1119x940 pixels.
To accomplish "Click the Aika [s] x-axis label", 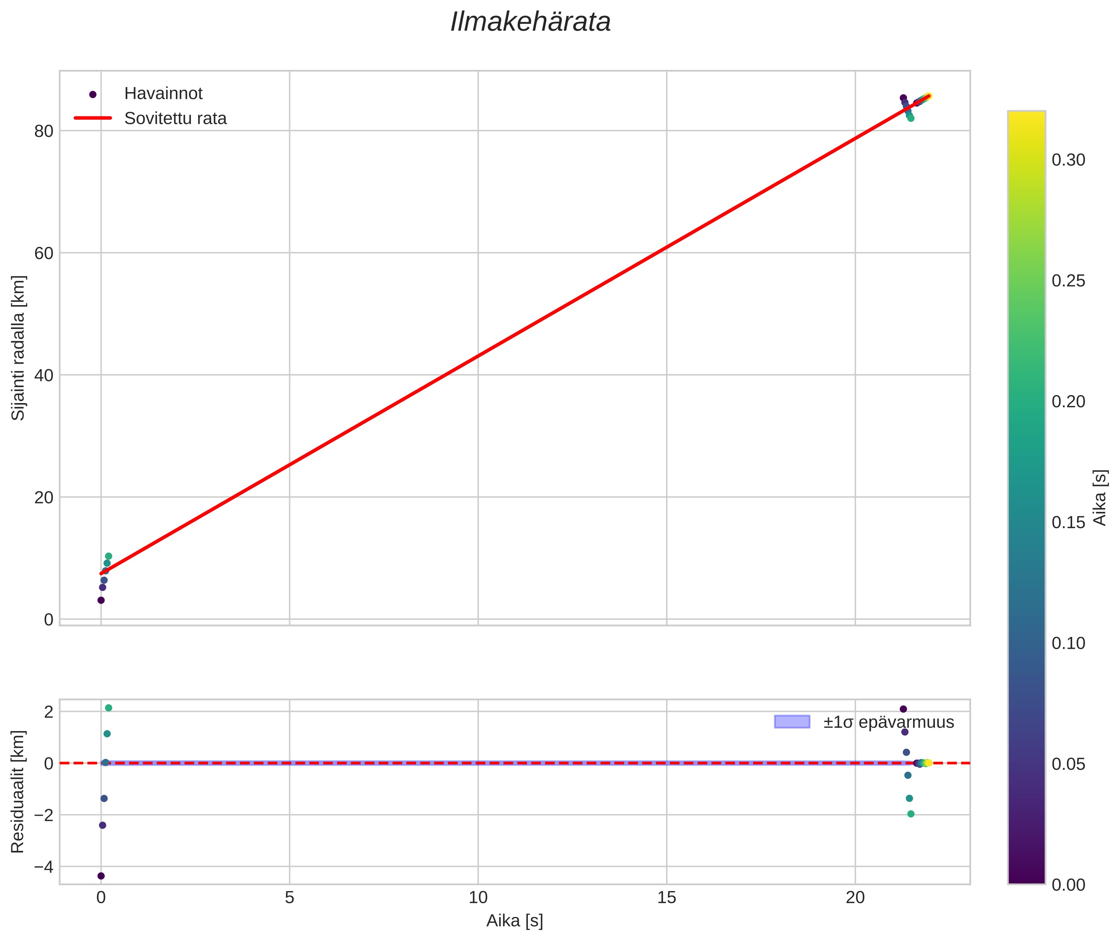I will 514,921.
